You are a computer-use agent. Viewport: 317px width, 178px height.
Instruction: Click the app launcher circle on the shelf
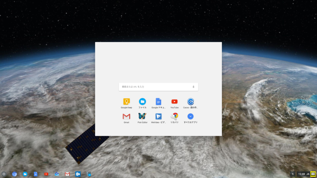[3, 174]
